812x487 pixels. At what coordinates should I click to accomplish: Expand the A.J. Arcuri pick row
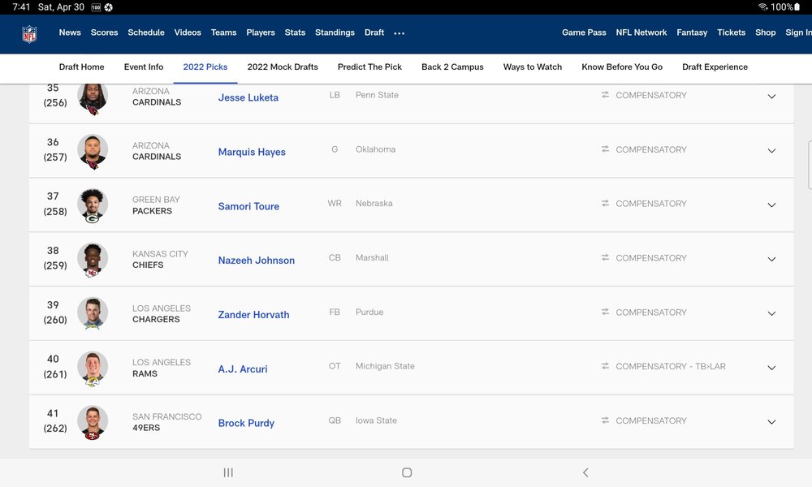[x=771, y=368]
